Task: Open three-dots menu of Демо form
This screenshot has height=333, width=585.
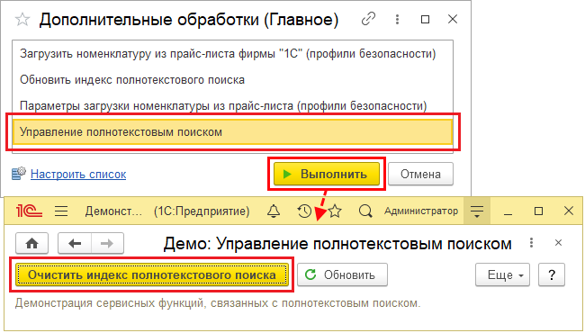Action: (531, 243)
